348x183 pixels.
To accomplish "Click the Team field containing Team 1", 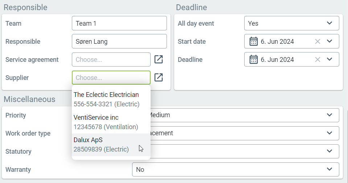I will (119, 24).
